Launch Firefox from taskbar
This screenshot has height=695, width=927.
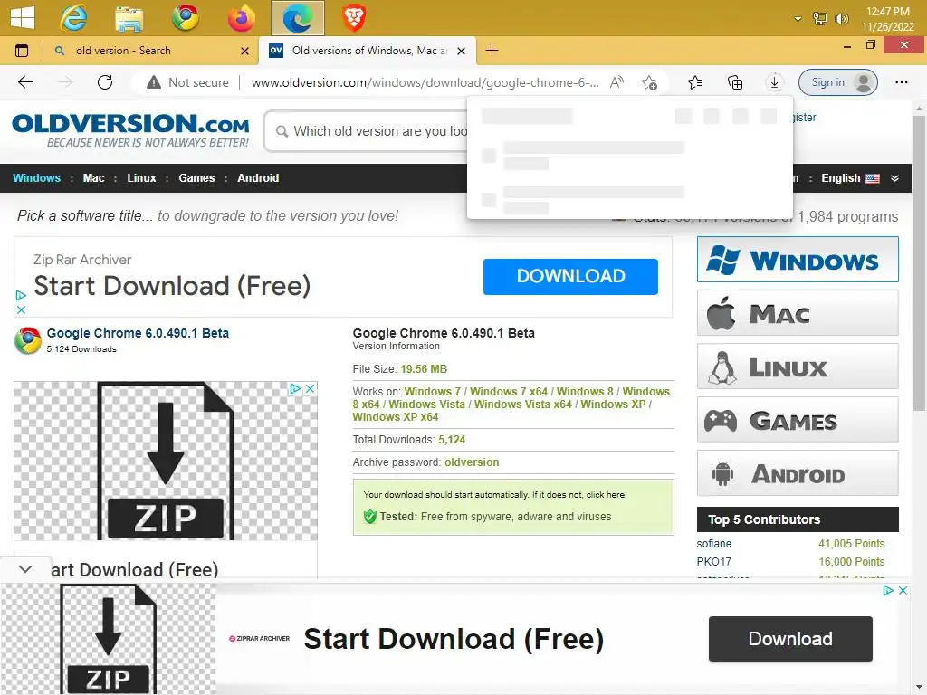coord(241,18)
